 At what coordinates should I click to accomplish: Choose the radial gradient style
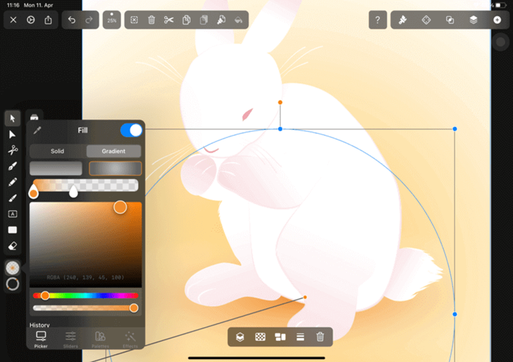[115, 169]
